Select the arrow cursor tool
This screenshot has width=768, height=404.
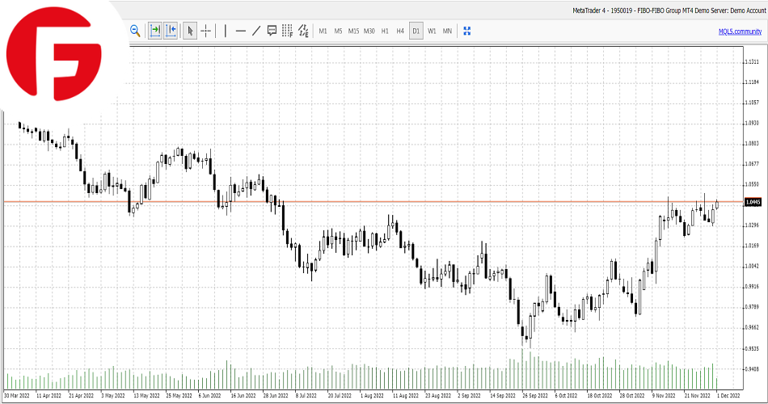(x=190, y=31)
